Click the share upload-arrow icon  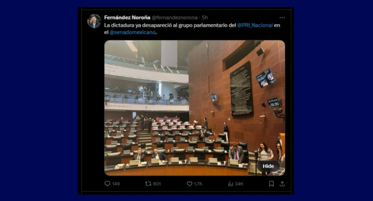282,183
